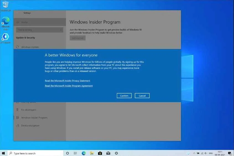Launch Microsoft Edge from the taskbar
The image size is (234, 156).
click(84, 153)
